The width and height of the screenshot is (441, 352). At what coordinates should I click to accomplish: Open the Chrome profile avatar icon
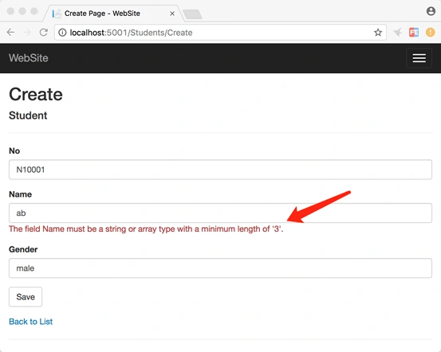coord(431,11)
